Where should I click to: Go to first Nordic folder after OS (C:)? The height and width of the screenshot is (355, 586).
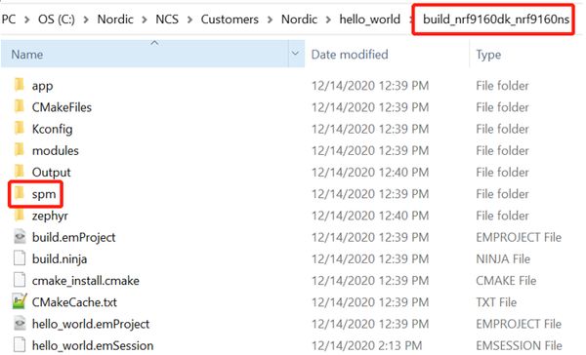pos(115,20)
